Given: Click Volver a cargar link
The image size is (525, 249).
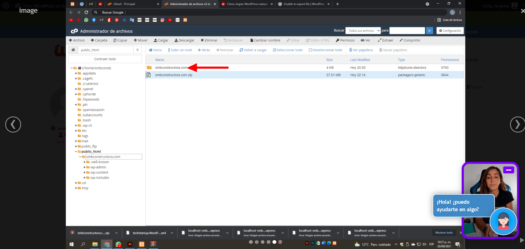Looking at the screenshot, I should tap(253, 50).
